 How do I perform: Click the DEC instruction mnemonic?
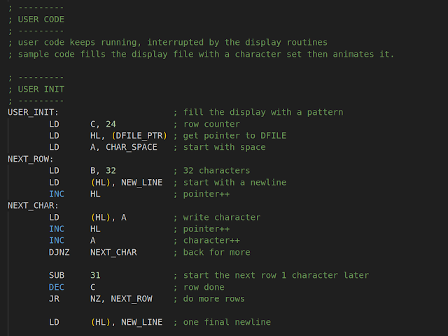(x=57, y=287)
